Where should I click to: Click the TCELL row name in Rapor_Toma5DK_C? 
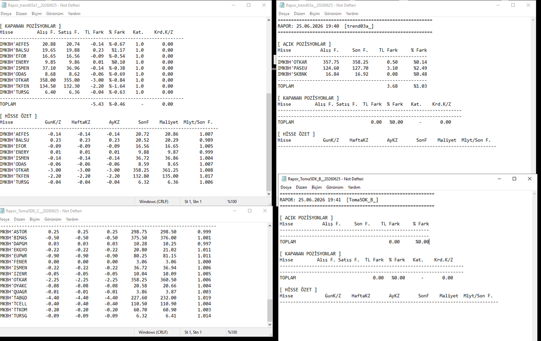click(14, 304)
